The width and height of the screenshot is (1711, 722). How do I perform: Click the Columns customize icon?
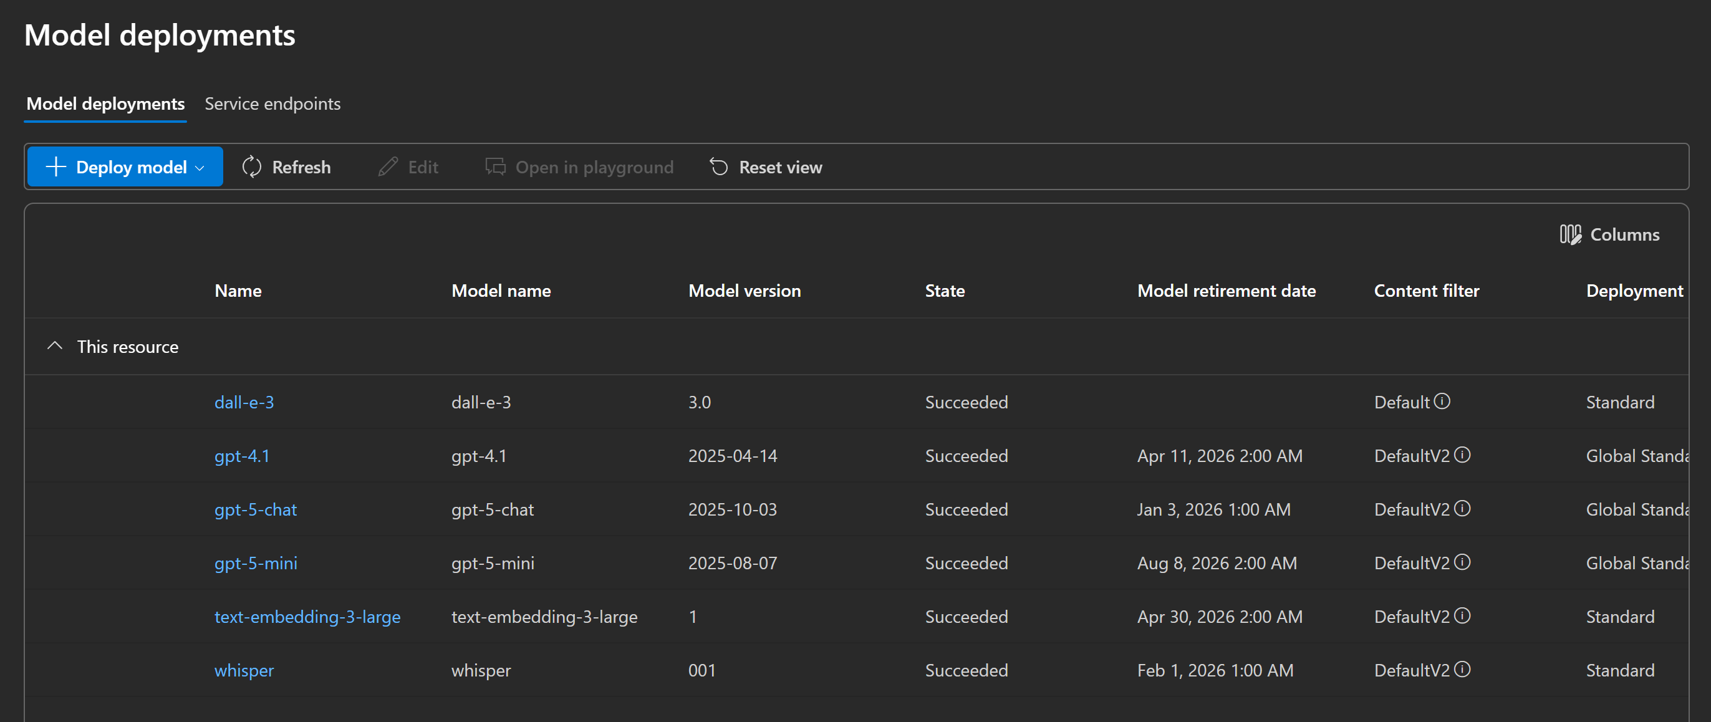click(x=1570, y=234)
